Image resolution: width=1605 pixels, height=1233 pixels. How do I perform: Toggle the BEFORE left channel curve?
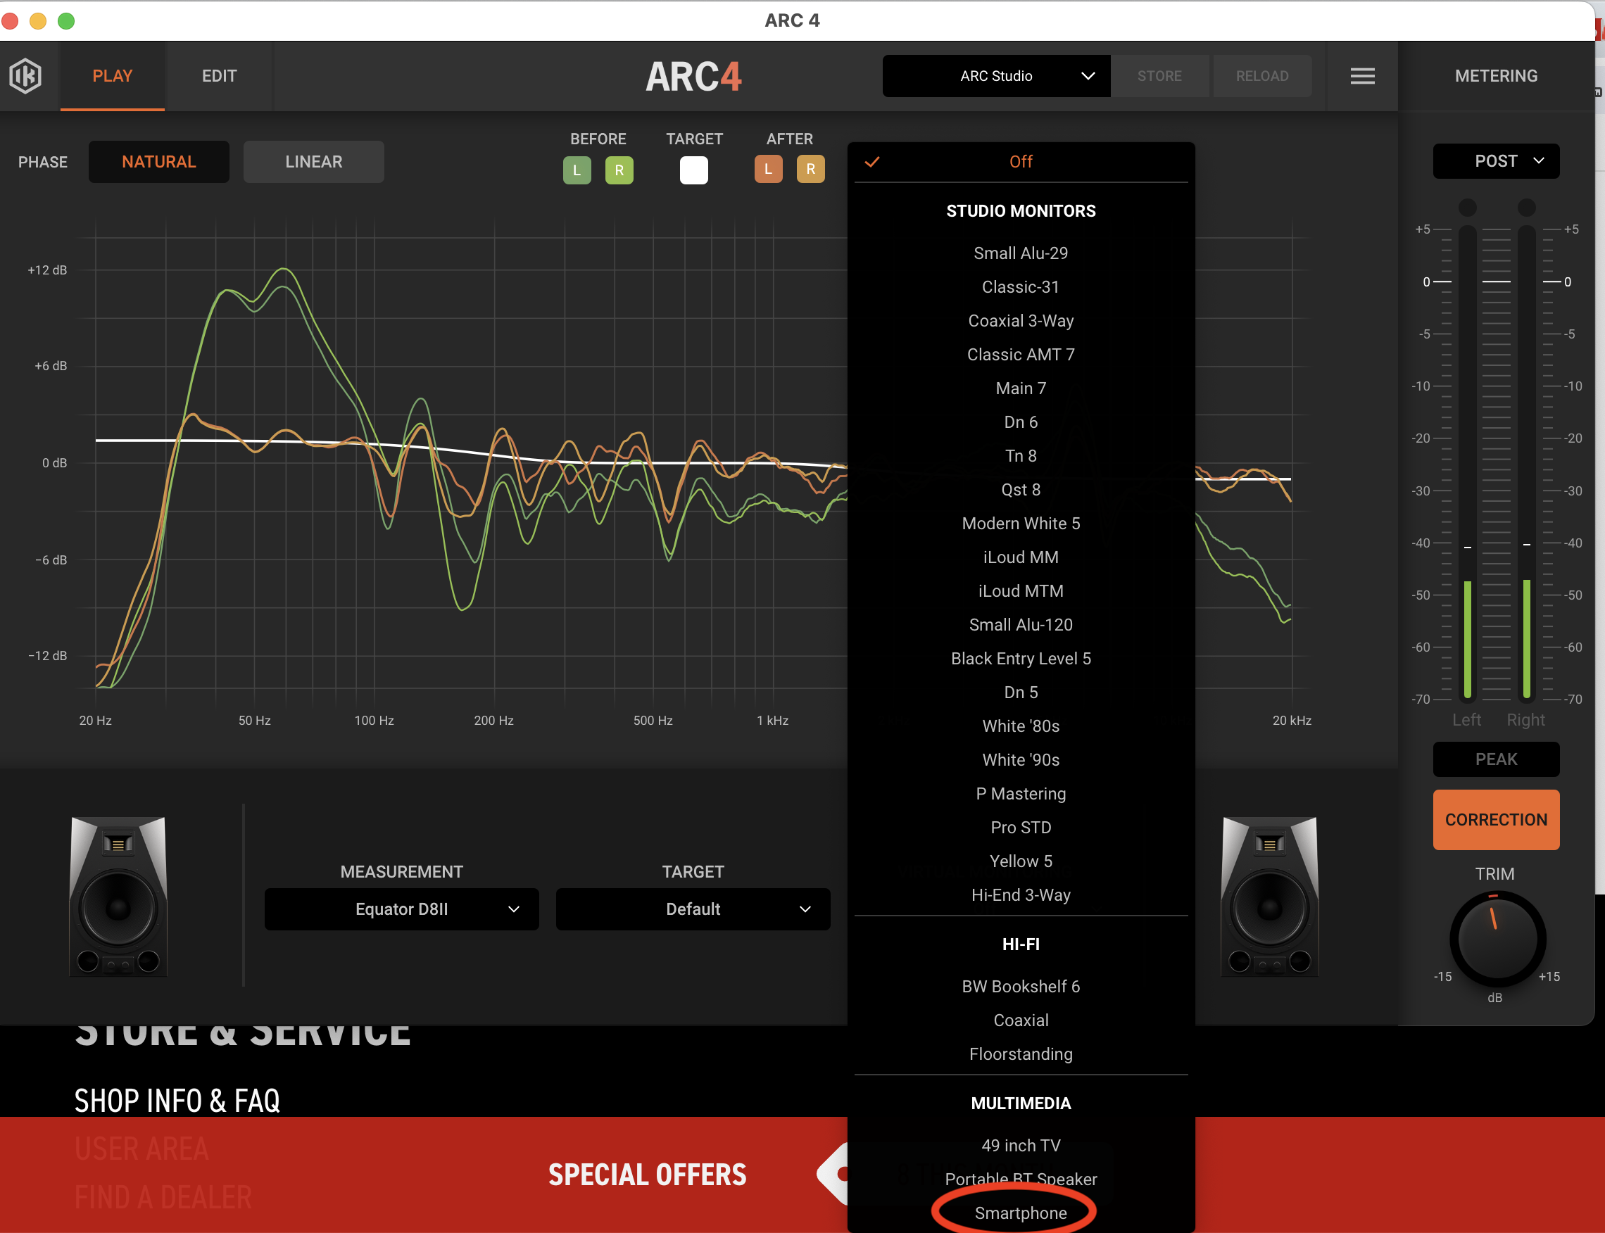(x=577, y=170)
